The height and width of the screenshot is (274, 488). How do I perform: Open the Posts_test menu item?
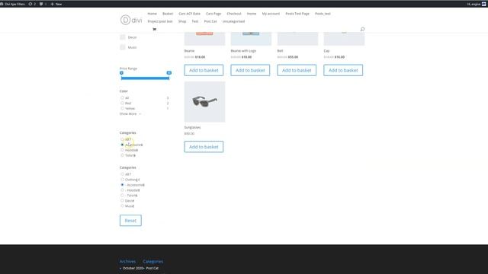(323, 14)
